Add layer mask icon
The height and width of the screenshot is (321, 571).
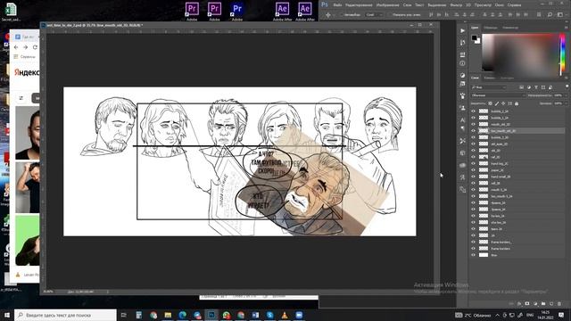[527, 303]
